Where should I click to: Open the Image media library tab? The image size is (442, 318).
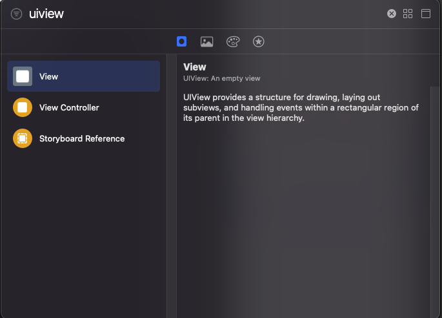coord(206,42)
